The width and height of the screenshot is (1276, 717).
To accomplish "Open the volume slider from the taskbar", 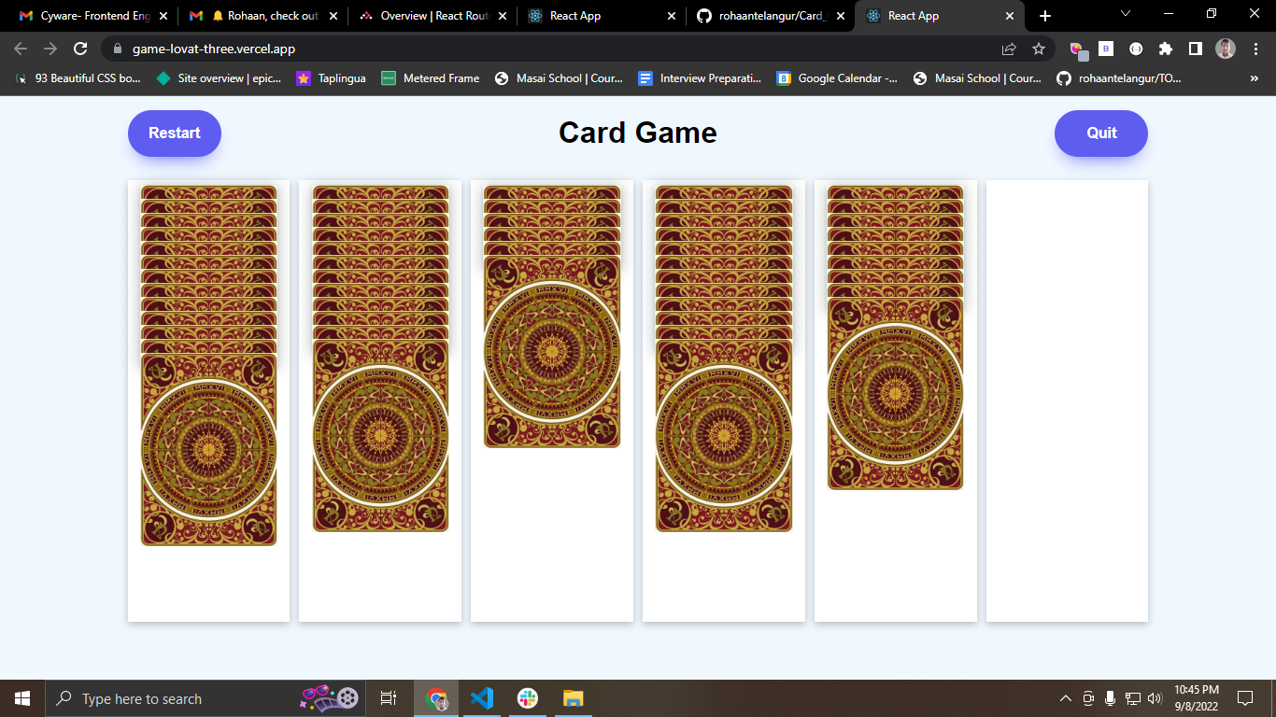I will point(1155,697).
